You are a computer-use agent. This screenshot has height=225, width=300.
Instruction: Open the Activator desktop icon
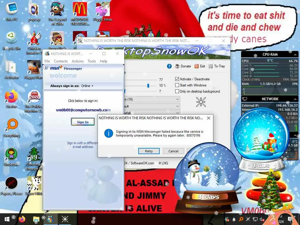coord(11,70)
